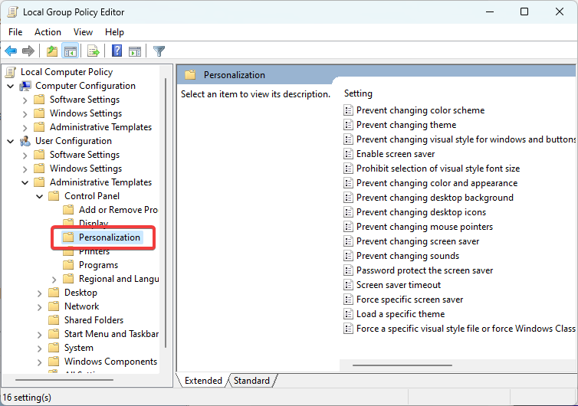
Task: Click the Load a specific theme setting icon
Action: pos(348,314)
